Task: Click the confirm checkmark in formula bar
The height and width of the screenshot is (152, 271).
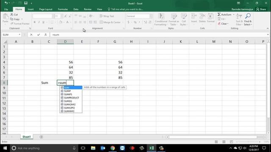Action: pyautogui.click(x=39, y=35)
